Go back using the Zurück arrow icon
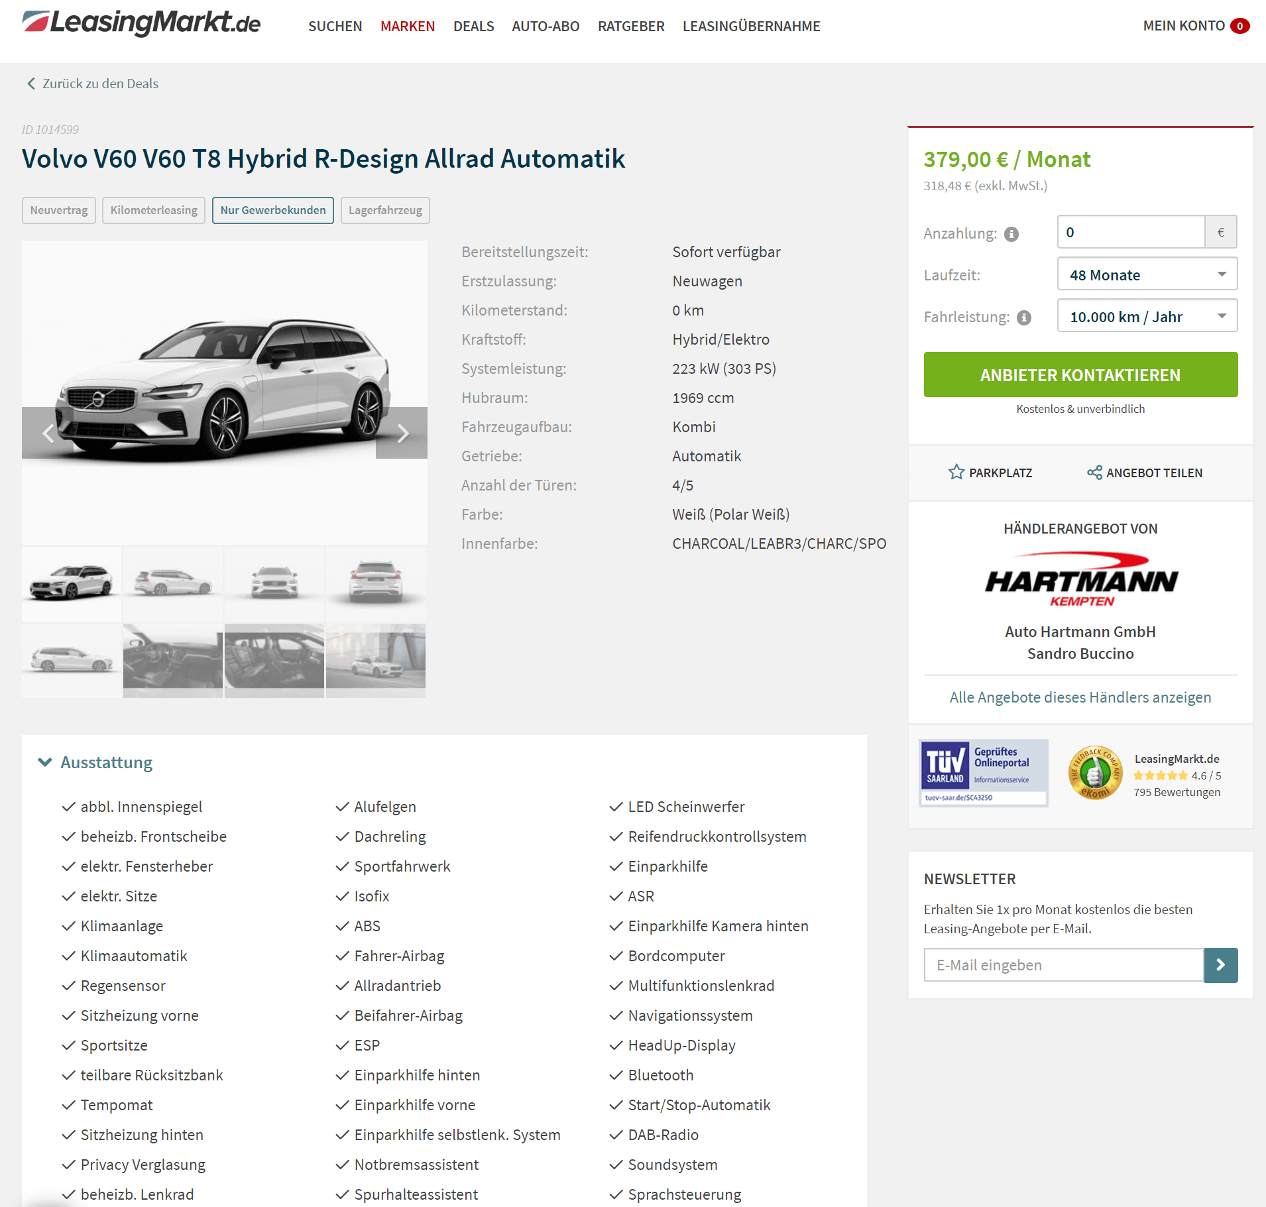Viewport: 1266px width, 1207px height. [x=30, y=84]
